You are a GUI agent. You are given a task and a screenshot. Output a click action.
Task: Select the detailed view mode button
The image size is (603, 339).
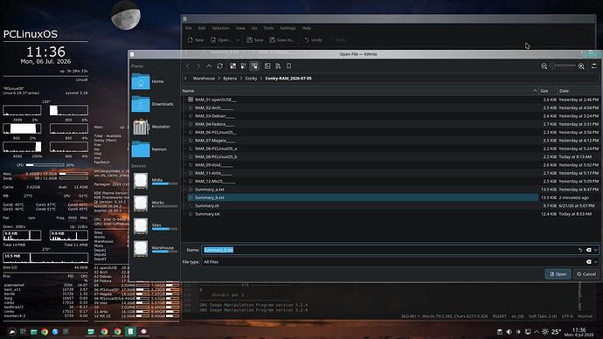(254, 66)
